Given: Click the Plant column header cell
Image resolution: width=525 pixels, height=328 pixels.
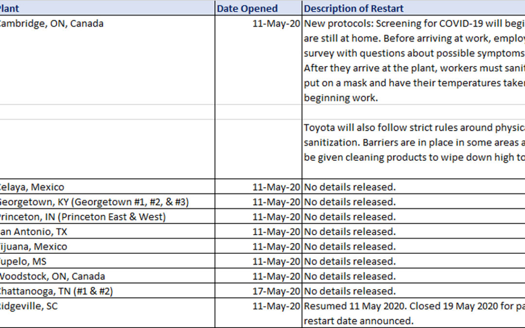Looking at the screenshot, I should [107, 8].
